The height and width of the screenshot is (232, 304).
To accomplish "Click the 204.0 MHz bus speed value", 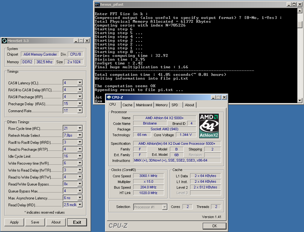I will [x=148, y=187].
